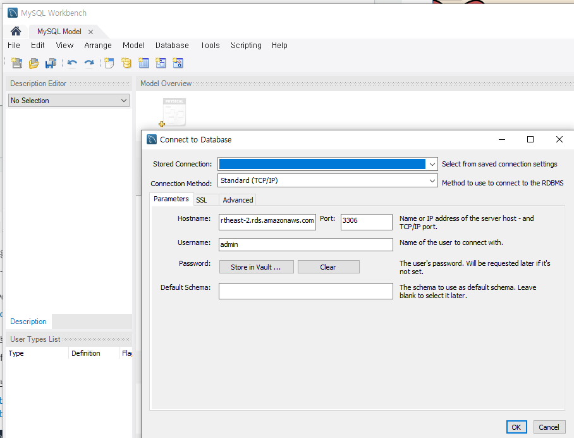
Task: Open the Edit menu
Action: pos(38,46)
